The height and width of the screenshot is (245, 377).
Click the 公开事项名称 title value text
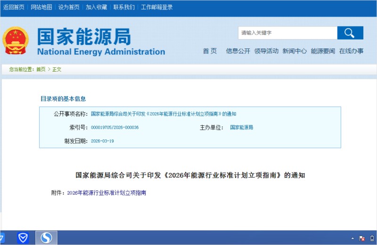[x=164, y=114]
